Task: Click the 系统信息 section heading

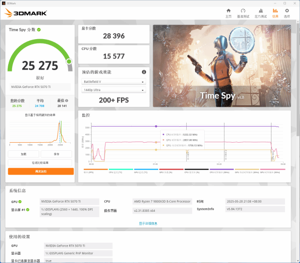Action: coord(17,190)
